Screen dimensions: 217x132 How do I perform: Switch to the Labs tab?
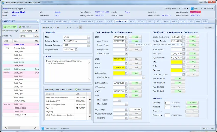click(x=205, y=21)
